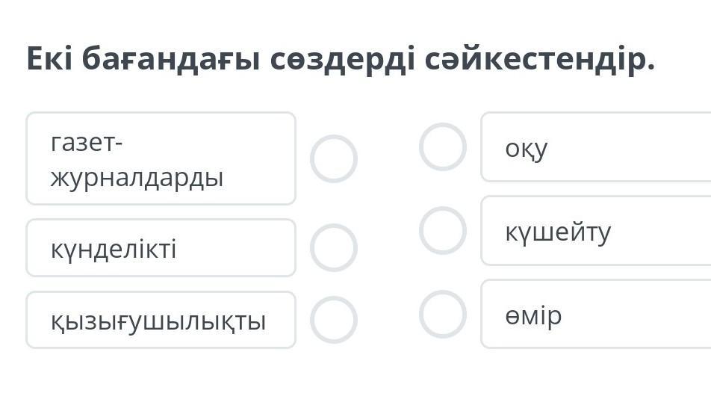The image size is (711, 417).
Task: Click the күнделікті word card
Action: [161, 248]
